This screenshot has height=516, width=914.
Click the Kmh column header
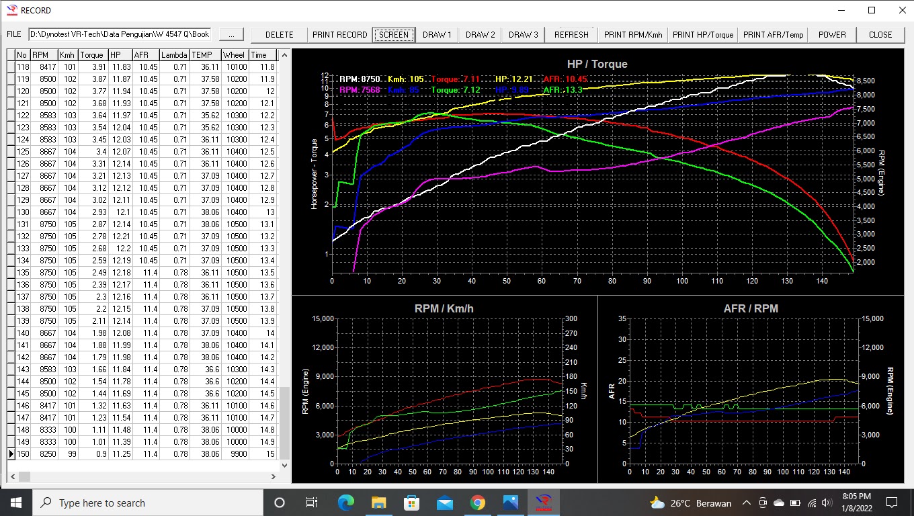pos(67,55)
